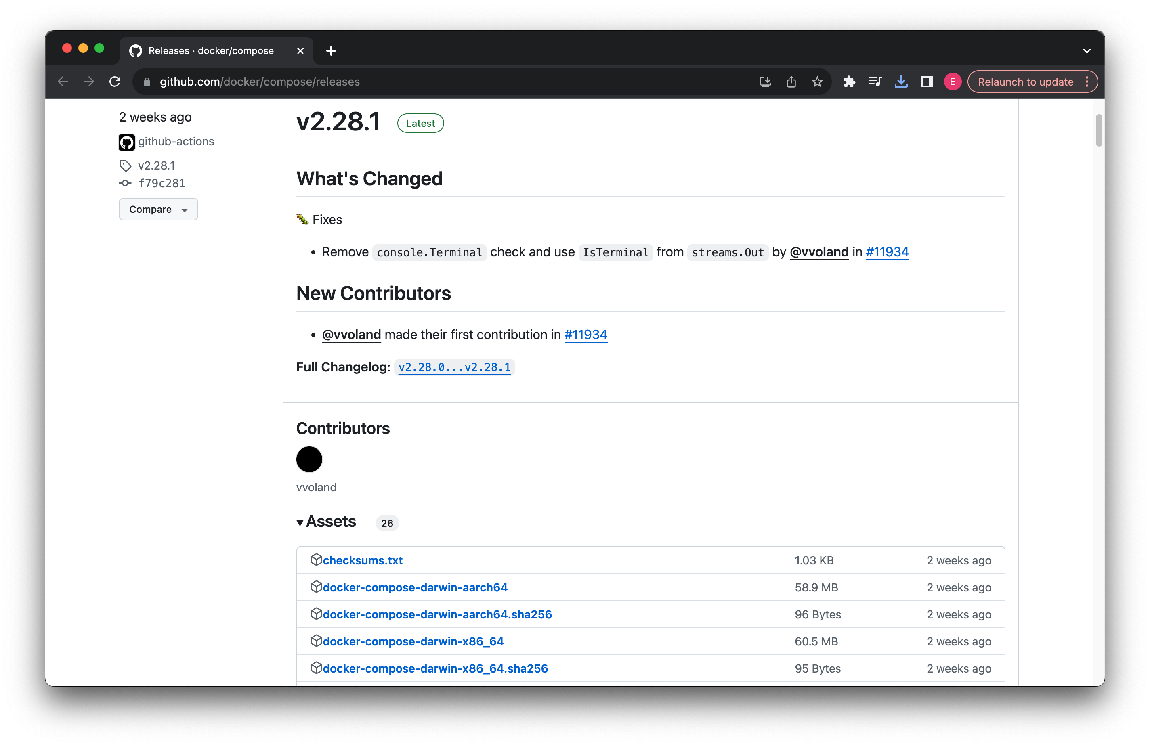
Task: Download docker-compose-darwin-x86_64.sha256
Action: tap(435, 668)
